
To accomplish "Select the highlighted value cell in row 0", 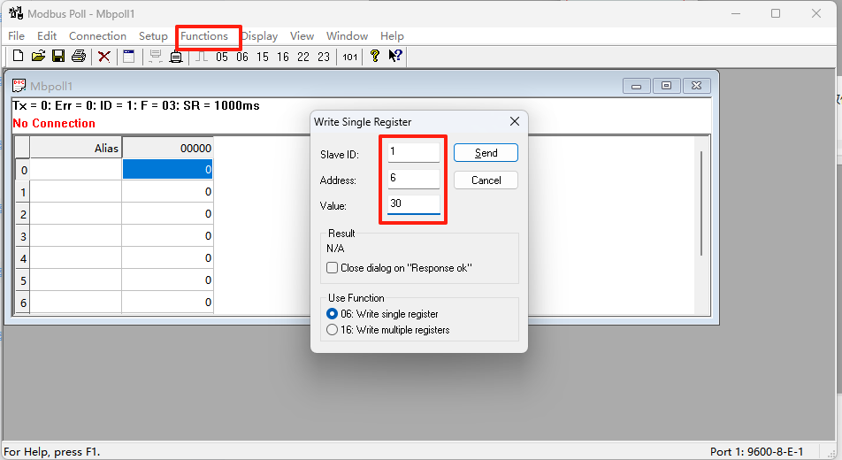I will (x=167, y=169).
